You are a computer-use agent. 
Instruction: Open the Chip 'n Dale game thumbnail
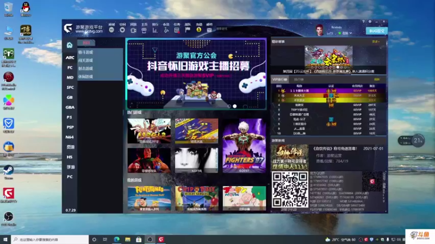point(196,198)
